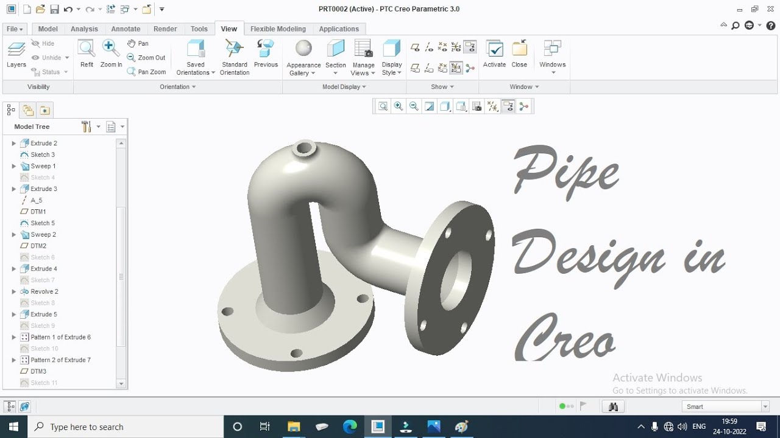Viewport: 780px width, 438px height.
Task: Click the in-graphics toolbar zoom in magnifier
Action: point(399,106)
